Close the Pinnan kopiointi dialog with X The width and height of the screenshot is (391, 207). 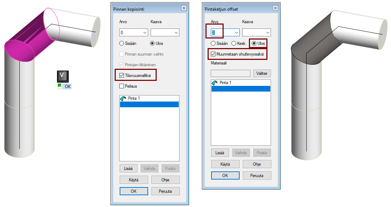click(x=183, y=8)
